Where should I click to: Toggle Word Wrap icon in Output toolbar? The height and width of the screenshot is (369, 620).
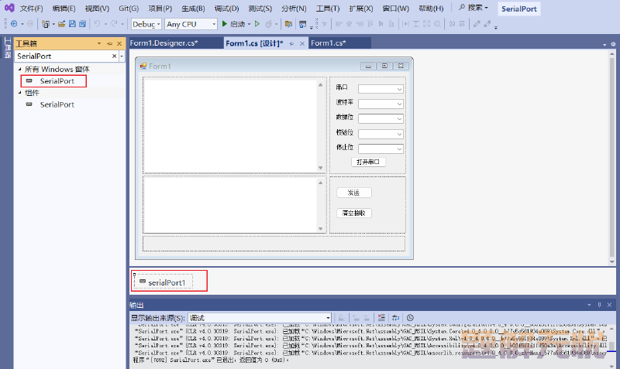tap(395, 318)
